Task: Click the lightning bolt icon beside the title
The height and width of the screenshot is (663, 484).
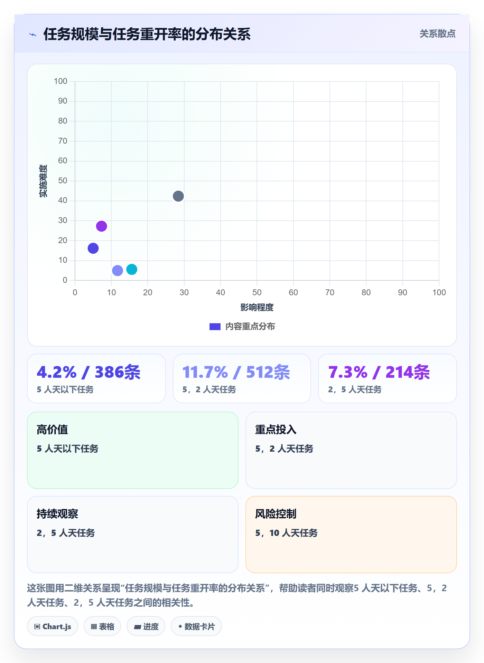Action: point(33,35)
